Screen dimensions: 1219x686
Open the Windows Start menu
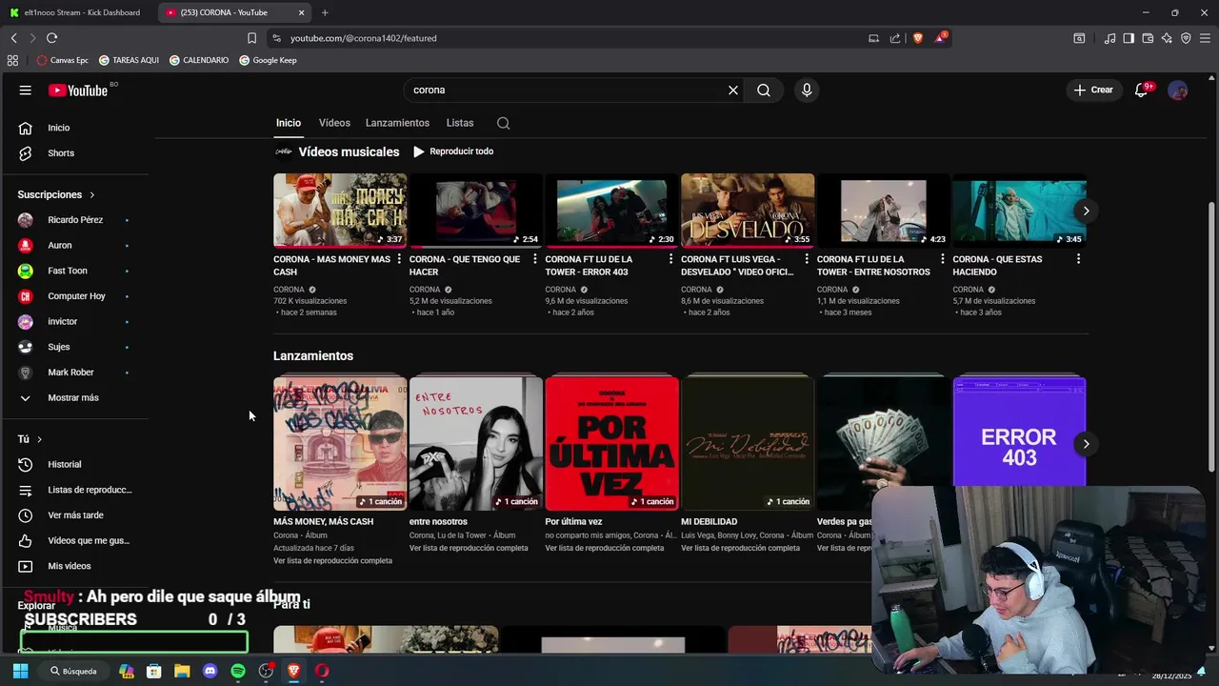(x=20, y=671)
